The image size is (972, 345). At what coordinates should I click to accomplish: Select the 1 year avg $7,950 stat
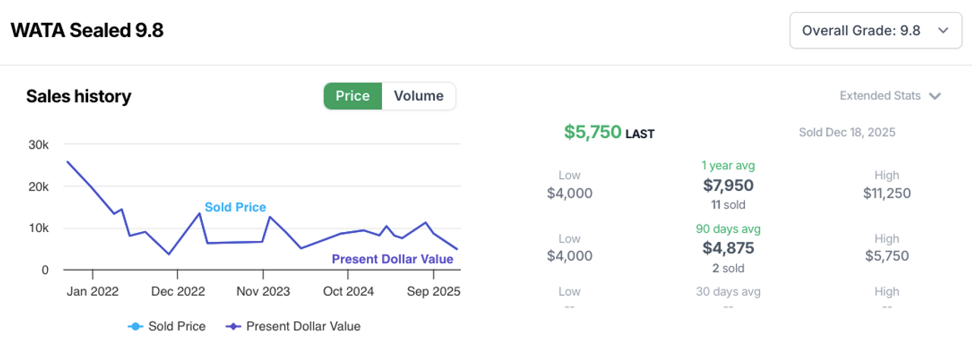tap(727, 185)
